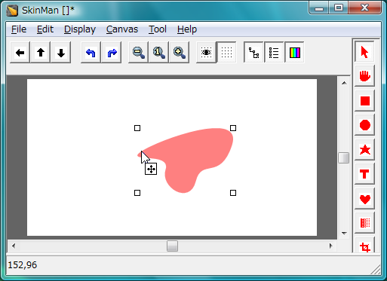Viewport: 387px width, 281px height.
Task: Click the top-right selection handle of shape
Action: [233, 128]
